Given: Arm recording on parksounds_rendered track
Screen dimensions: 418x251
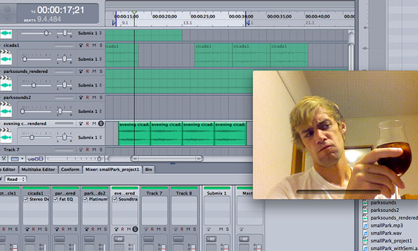Looking at the screenshot, I should pyautogui.click(x=88, y=71).
